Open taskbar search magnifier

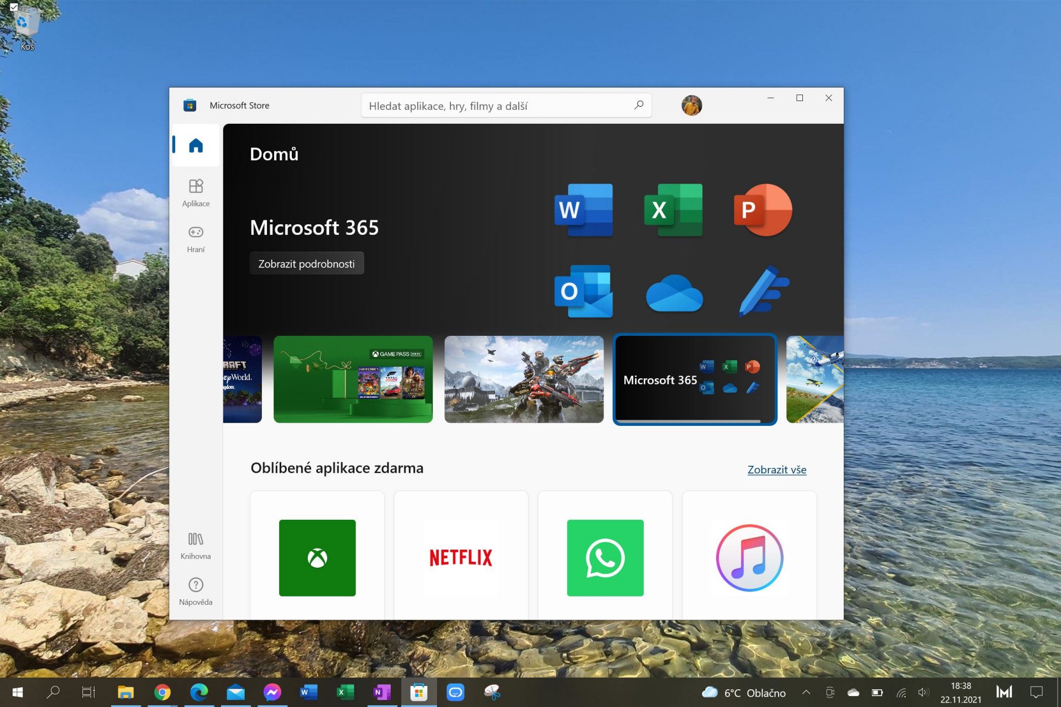(x=53, y=692)
